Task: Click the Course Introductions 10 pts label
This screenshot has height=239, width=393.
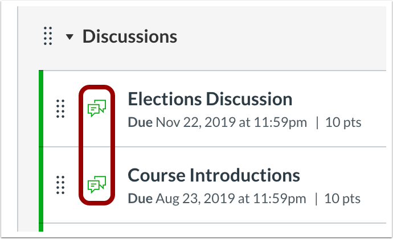Action: [342, 199]
